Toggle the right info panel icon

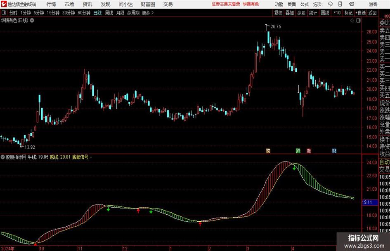pos(358,21)
